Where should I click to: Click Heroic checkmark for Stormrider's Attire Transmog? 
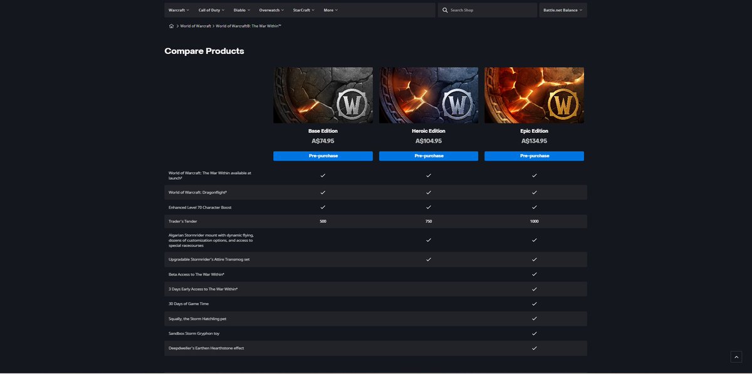[x=429, y=259]
